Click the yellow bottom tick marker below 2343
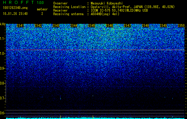Screen dimensions: 187x119 point(60,117)
